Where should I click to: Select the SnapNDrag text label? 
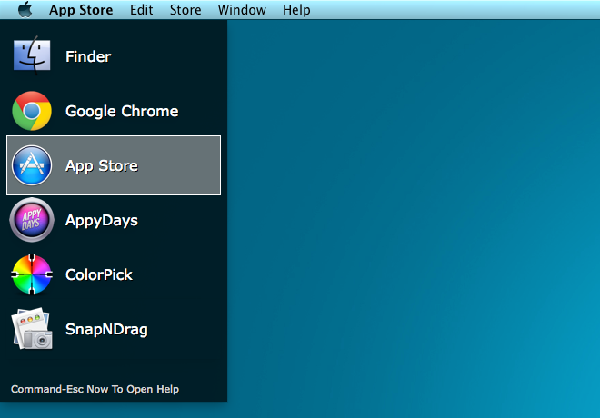[x=106, y=329]
